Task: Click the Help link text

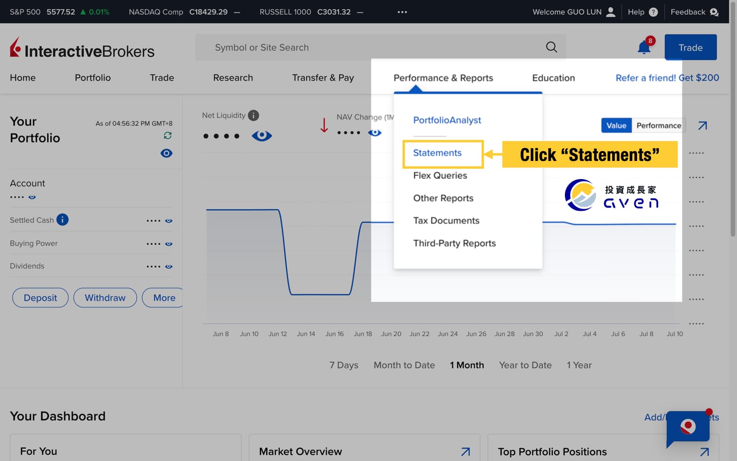Action: (636, 12)
